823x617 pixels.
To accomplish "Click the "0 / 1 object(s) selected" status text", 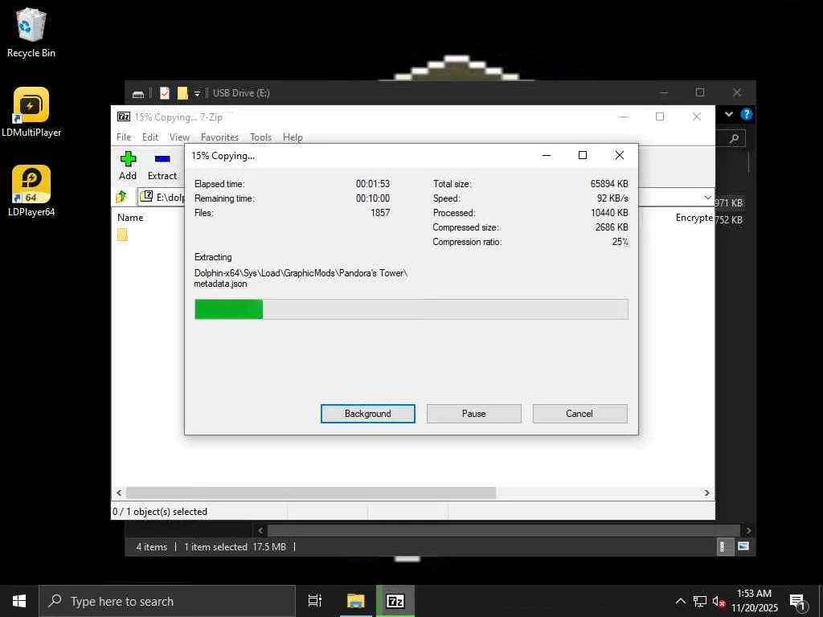I will click(160, 512).
